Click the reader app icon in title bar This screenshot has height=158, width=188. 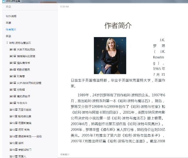[3, 1]
